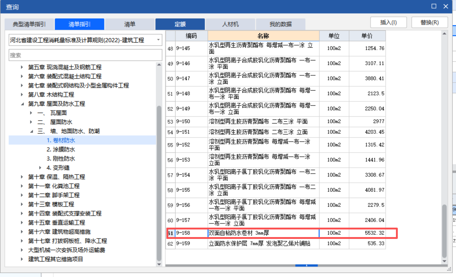Select 大型机械一次安拆及场外运输费
This screenshot has width=456, height=277.
pos(66,250)
